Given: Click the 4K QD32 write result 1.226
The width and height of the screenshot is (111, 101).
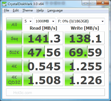Looking at the screenshot, I should 85,80.
